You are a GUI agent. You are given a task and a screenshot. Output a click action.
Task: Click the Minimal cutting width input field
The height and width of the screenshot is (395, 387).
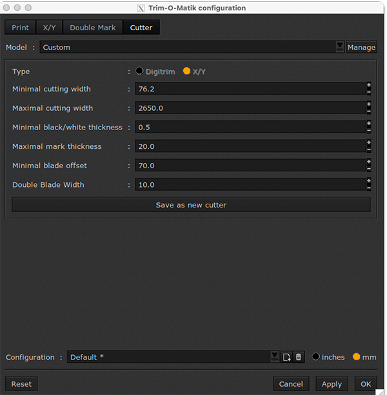coord(250,89)
